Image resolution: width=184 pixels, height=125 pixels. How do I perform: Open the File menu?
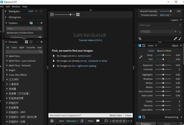point(2,6)
